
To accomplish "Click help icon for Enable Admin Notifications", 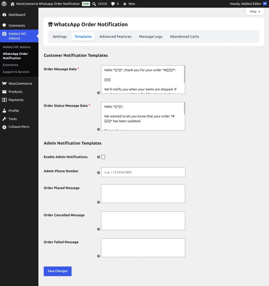I will (x=98, y=157).
